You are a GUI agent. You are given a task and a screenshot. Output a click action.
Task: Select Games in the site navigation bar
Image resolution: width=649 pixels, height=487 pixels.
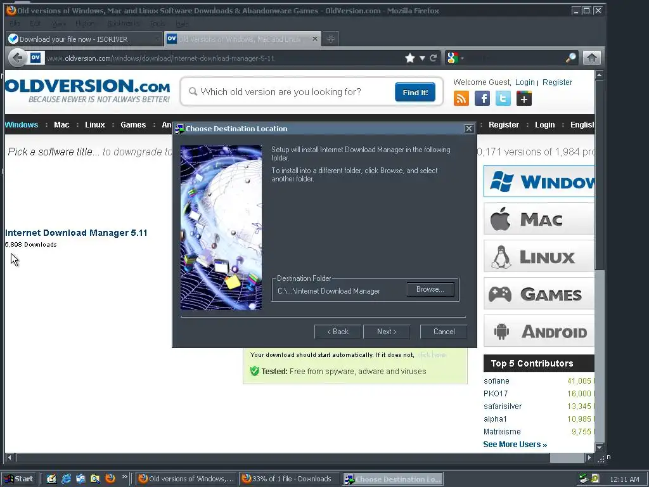(x=133, y=125)
